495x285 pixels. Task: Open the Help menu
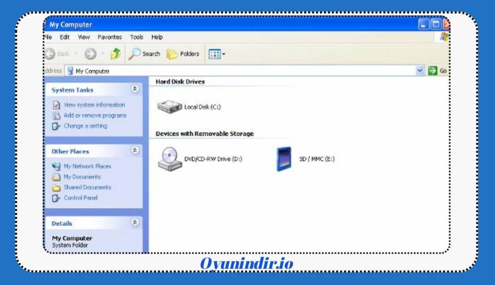coord(157,37)
